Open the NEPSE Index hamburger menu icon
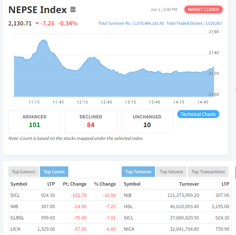236x235 pixels. tap(73, 9)
